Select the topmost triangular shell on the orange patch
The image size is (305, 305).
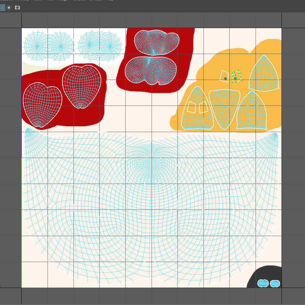click(x=264, y=73)
